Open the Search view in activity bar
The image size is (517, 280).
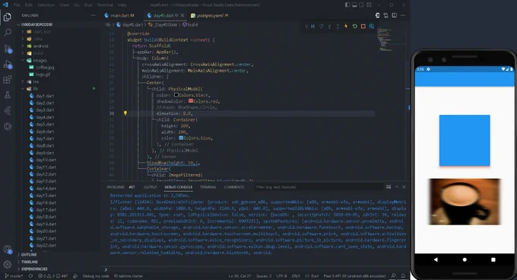(8, 33)
